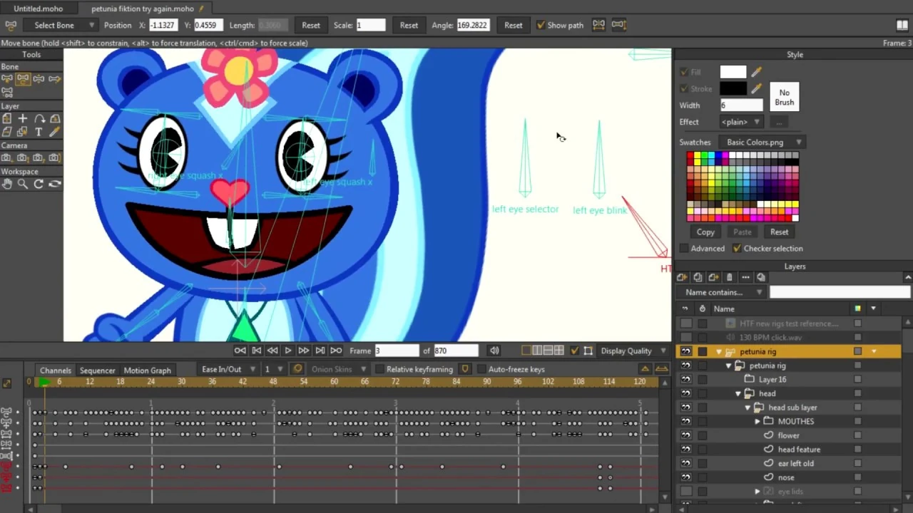Open the Untitled.moho document tab
Screen dimensions: 913x513
pyautogui.click(x=39, y=9)
